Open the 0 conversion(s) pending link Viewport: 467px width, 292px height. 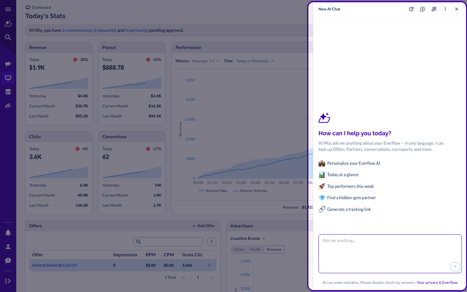pos(77,30)
